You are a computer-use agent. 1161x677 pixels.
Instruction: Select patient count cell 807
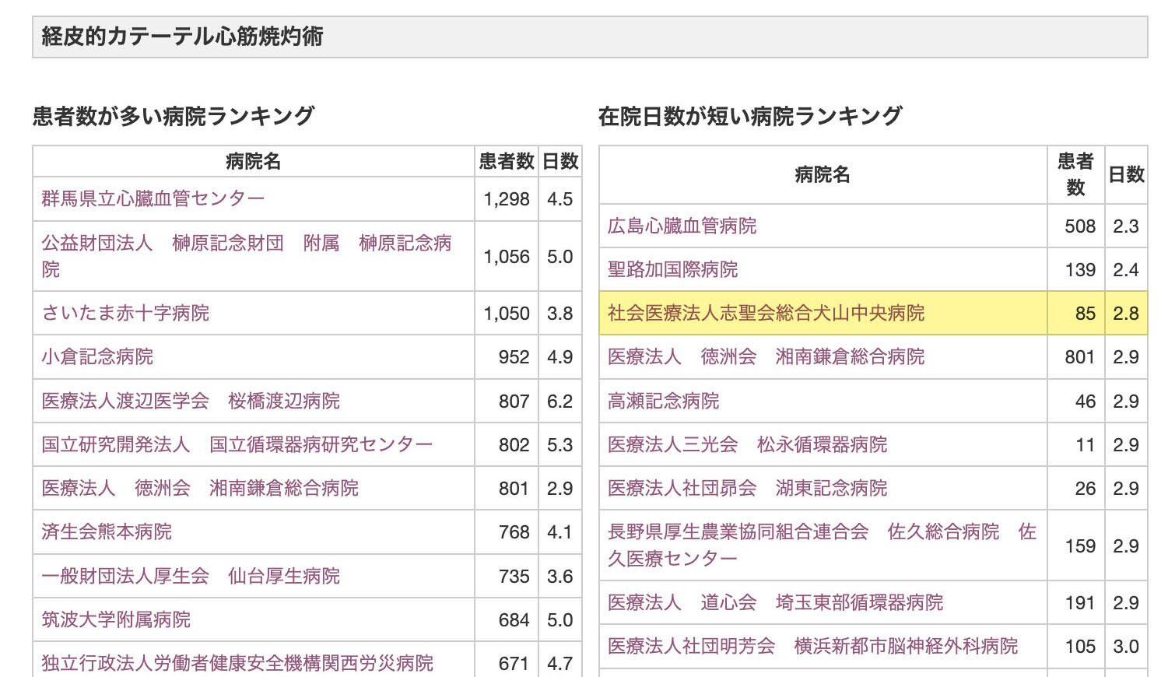(x=507, y=402)
